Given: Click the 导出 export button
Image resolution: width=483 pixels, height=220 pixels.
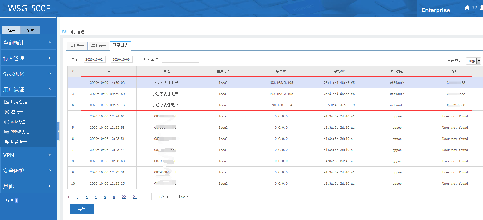Looking at the screenshot, I should [x=82, y=209].
